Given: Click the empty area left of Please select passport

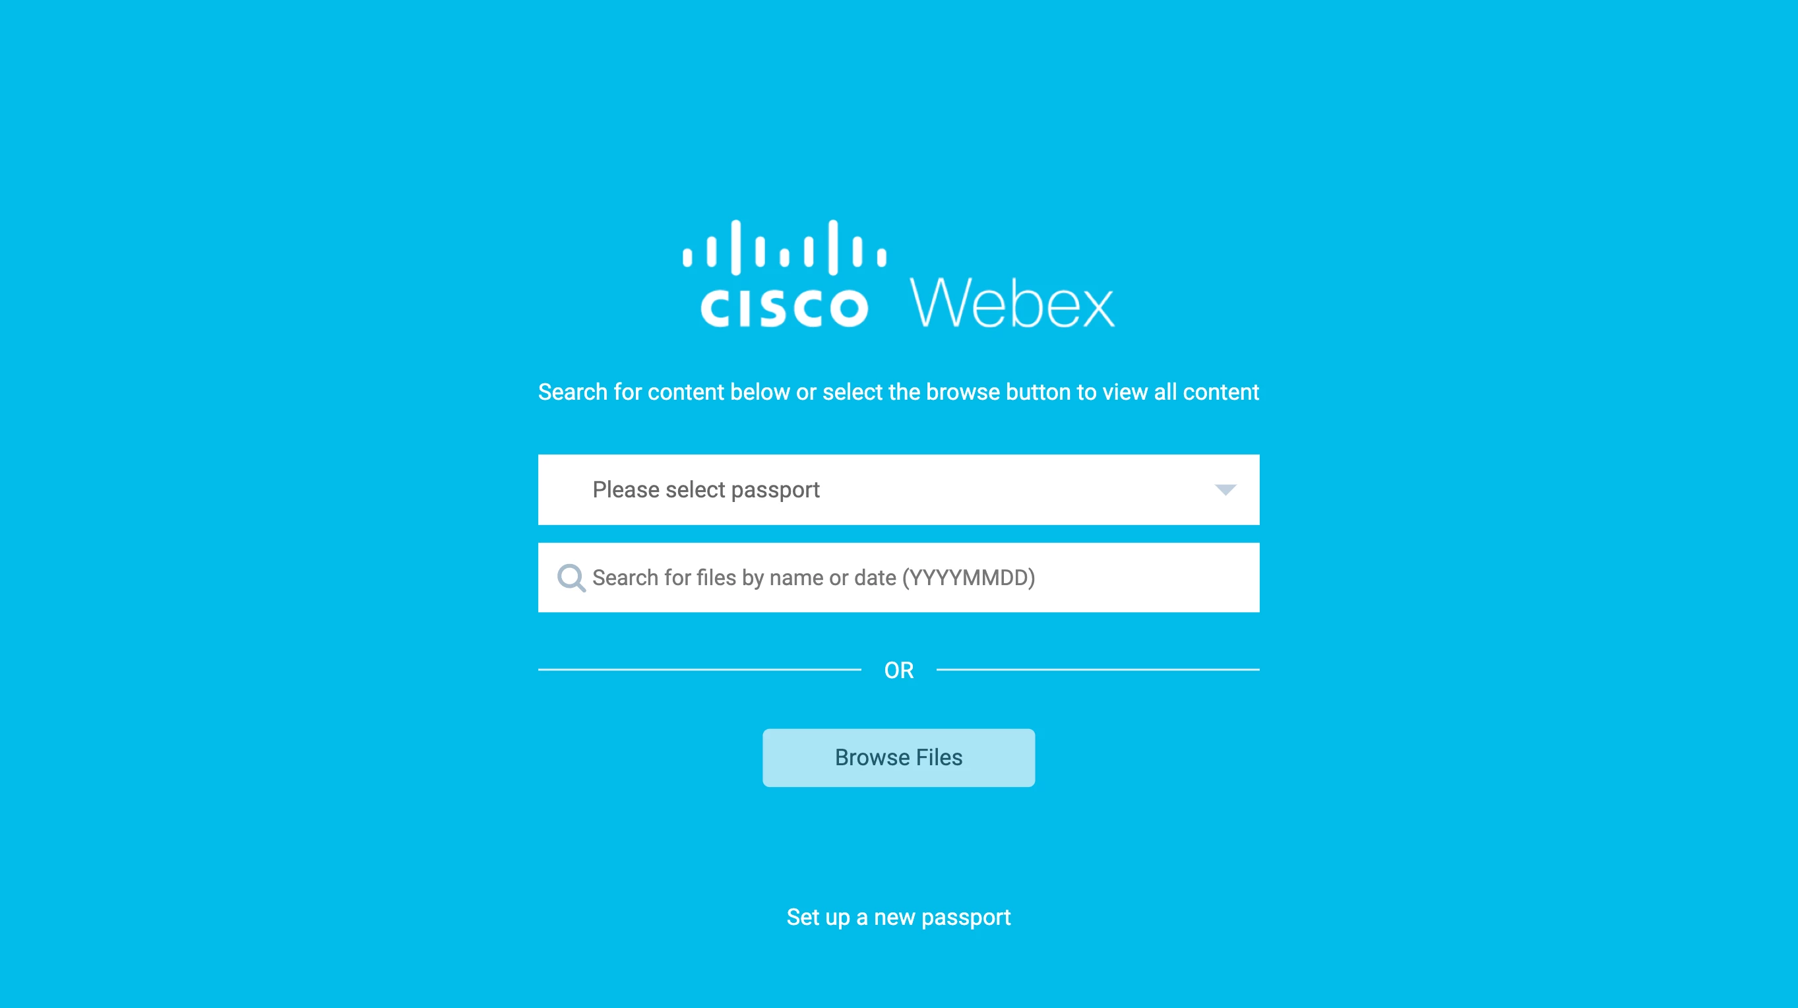Looking at the screenshot, I should point(565,489).
